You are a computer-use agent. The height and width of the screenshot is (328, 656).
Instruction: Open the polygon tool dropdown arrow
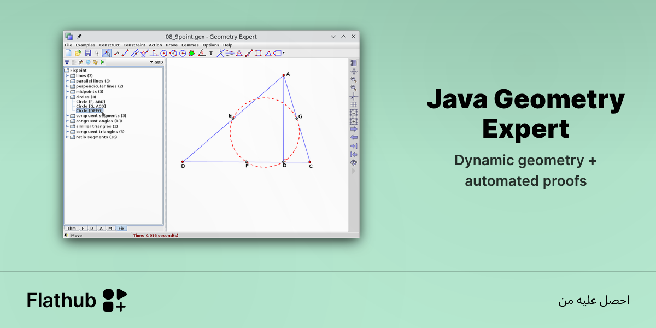(284, 53)
